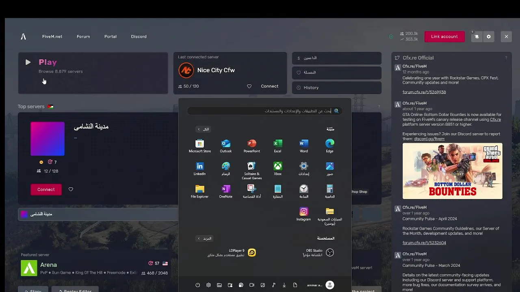Open the Portal menu link

click(110, 36)
